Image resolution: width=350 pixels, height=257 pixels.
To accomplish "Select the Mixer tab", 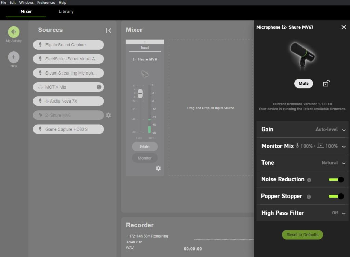I will [26, 11].
